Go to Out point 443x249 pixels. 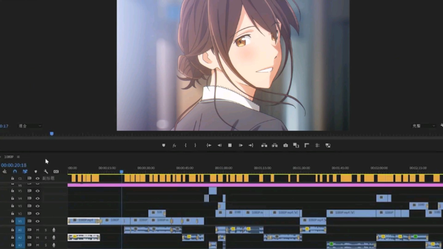click(251, 145)
